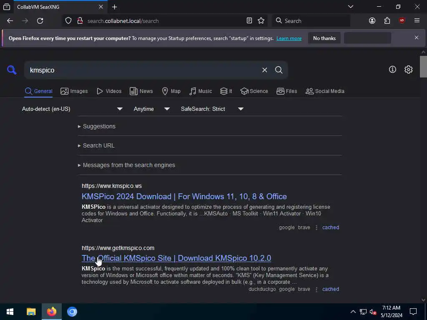This screenshot has height=320, width=427.
Task: Open a new tab with the plus button
Action: point(114,7)
